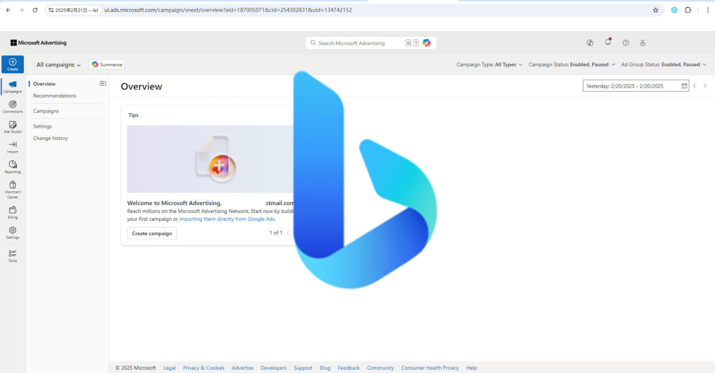This screenshot has height=373, width=715.
Task: Click the browser address bar URL
Action: (x=228, y=10)
